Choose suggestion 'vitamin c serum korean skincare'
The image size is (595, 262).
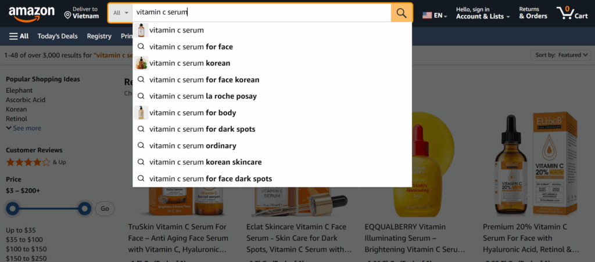point(205,162)
